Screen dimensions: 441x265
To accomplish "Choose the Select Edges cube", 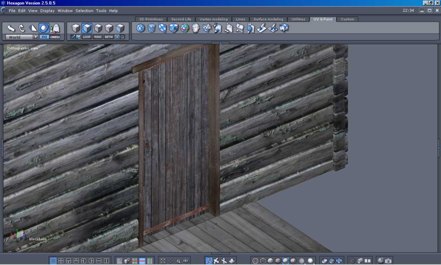I will click(x=98, y=28).
